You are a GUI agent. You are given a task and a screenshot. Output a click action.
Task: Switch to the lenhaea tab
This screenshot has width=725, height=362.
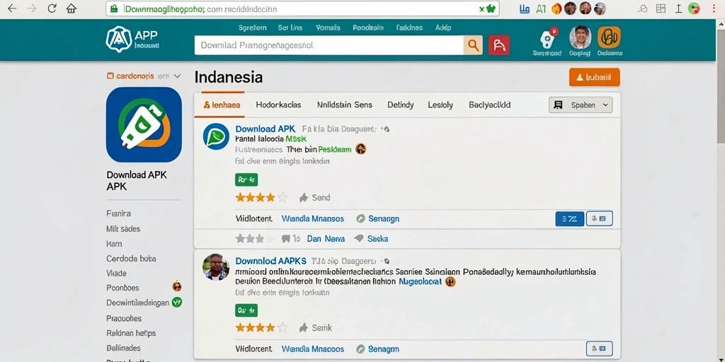[x=222, y=105]
